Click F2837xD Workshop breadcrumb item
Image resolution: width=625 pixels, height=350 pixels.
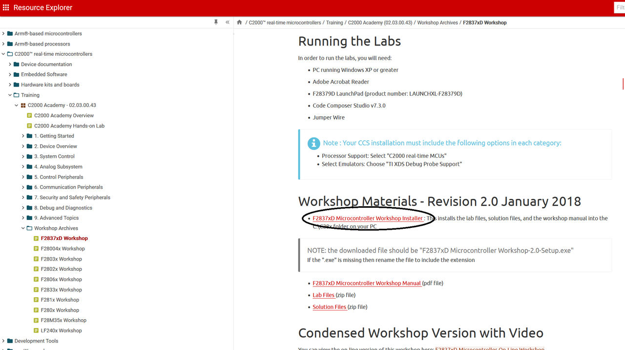tap(485, 22)
